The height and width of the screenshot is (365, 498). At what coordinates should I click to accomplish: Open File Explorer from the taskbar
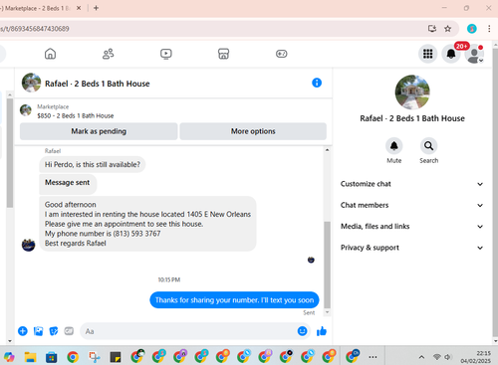click(x=31, y=357)
